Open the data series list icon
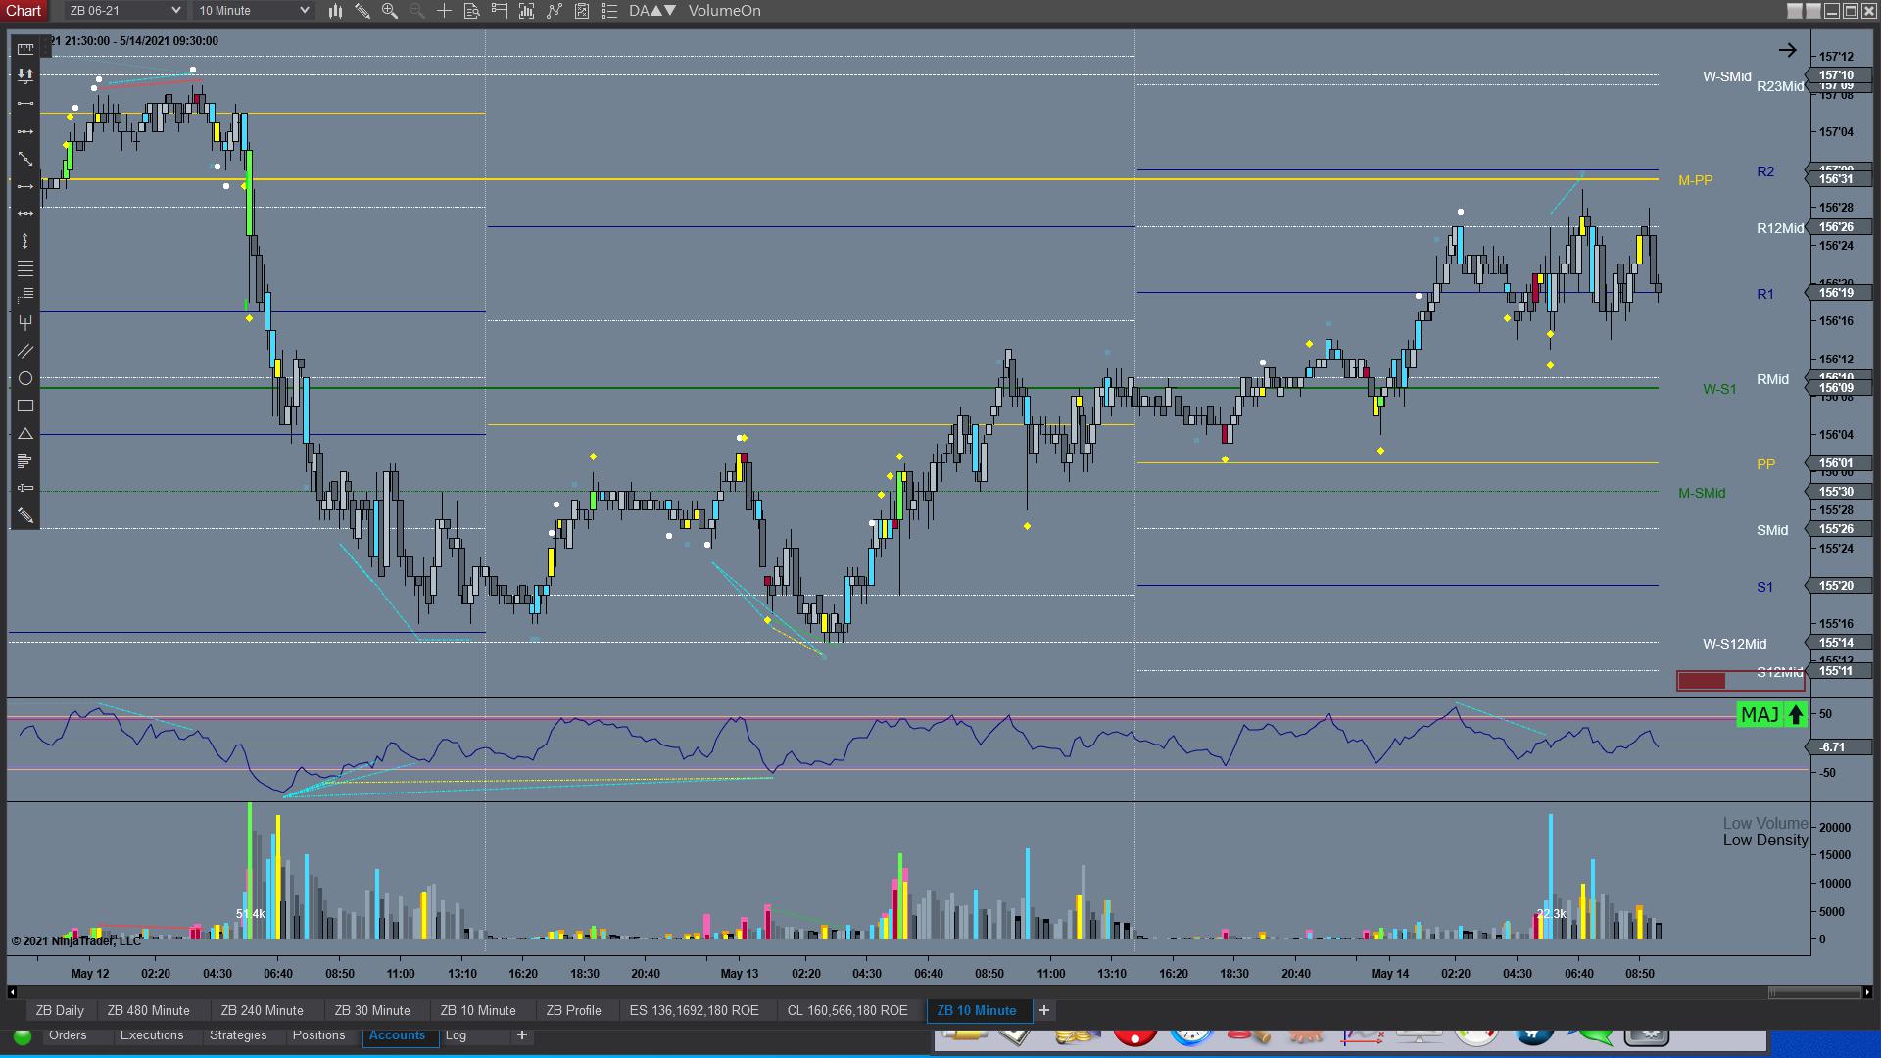This screenshot has height=1058, width=1881. [609, 11]
